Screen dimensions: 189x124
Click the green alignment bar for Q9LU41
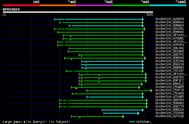pyautogui.click(x=106, y=49)
